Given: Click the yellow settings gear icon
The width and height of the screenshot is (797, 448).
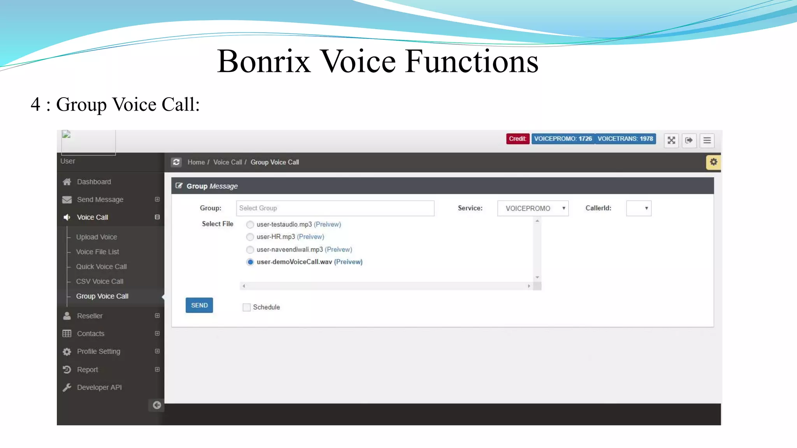Looking at the screenshot, I should (x=713, y=162).
